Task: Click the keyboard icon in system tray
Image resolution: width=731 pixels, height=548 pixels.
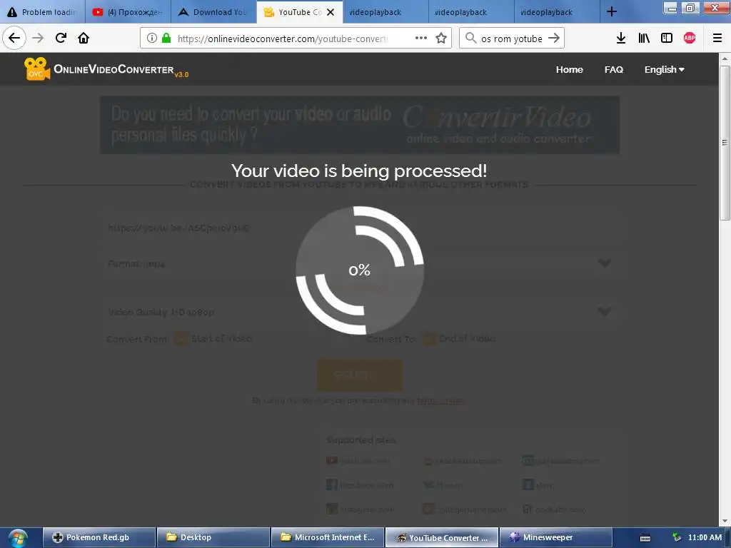Action: [645, 538]
